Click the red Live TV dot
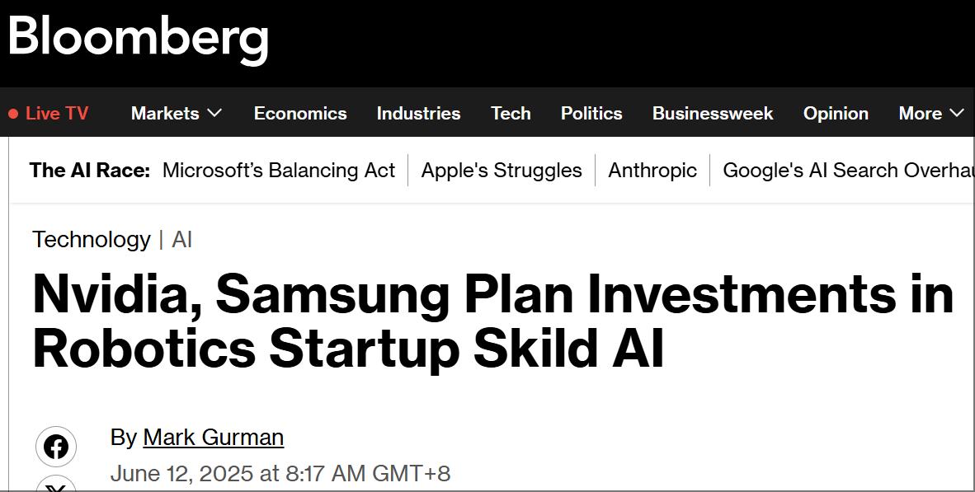Viewport: 975px width, 492px height. (x=13, y=114)
